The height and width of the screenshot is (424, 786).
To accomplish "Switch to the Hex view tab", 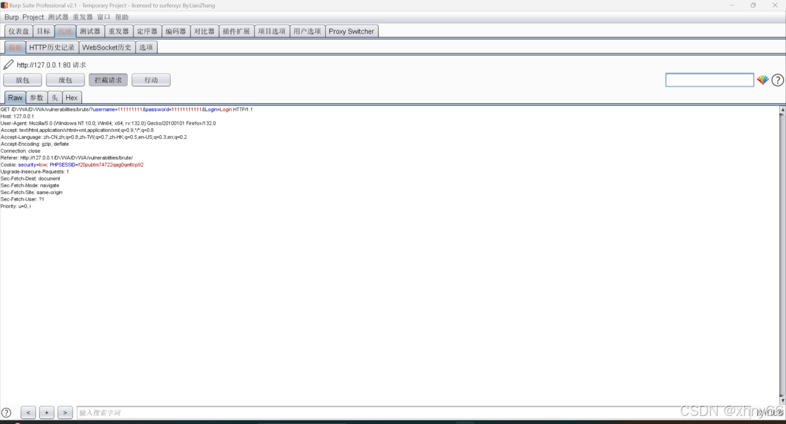I will pyautogui.click(x=72, y=98).
